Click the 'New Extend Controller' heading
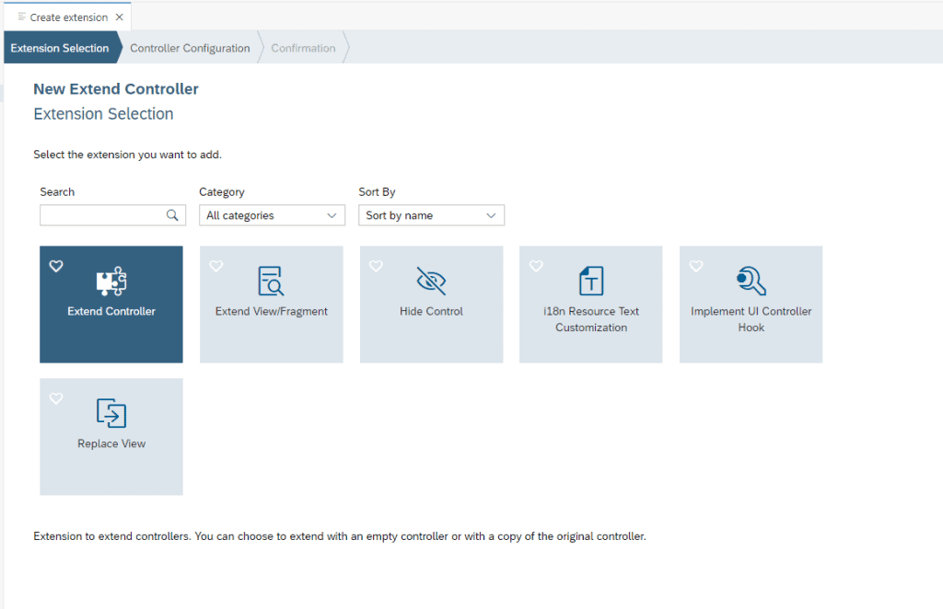943x609 pixels. (116, 89)
